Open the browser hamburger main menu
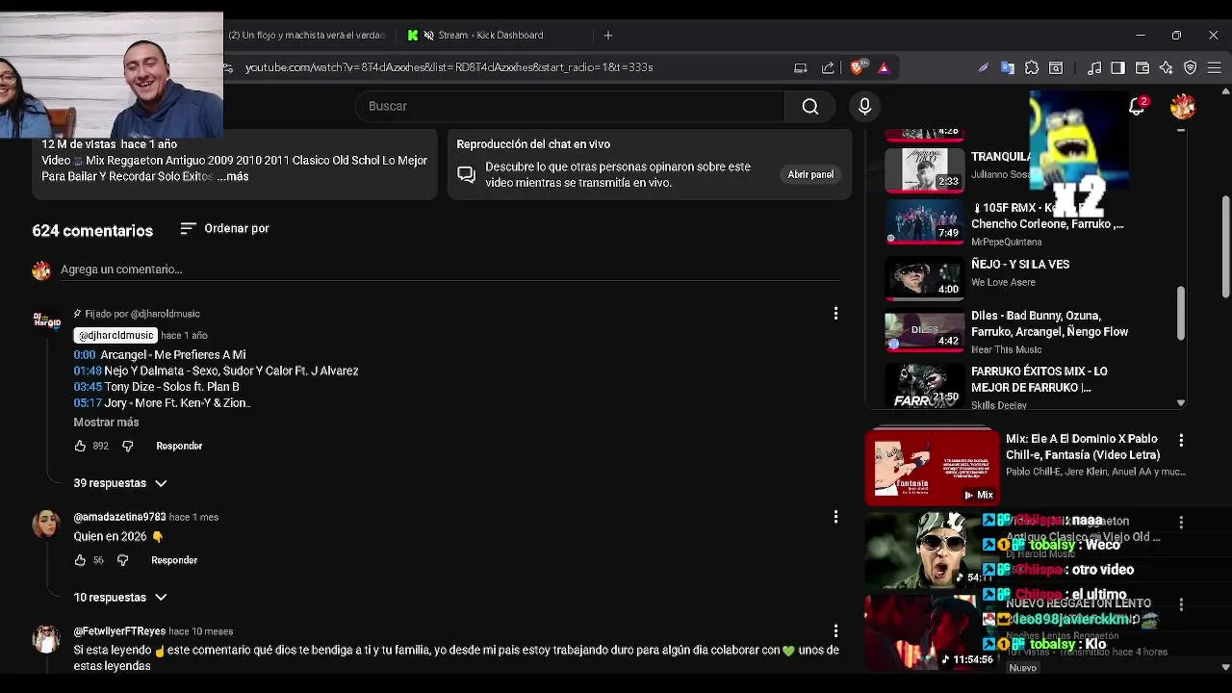This screenshot has width=1232, height=693. pyautogui.click(x=1215, y=67)
